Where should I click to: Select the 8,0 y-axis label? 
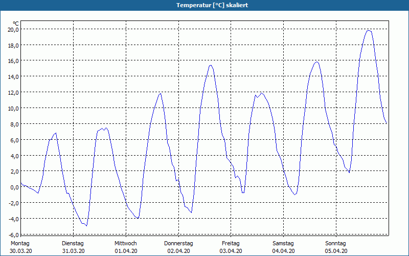click(14, 124)
